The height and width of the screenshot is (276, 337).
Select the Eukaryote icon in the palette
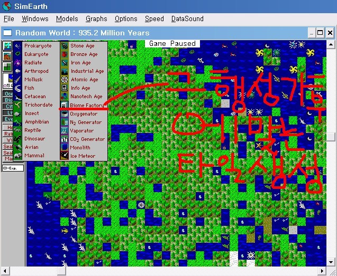[18, 54]
